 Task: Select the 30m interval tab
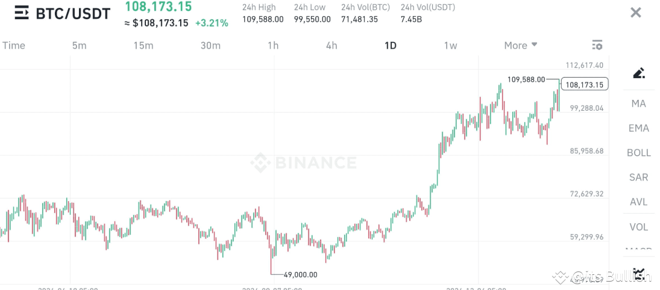(x=210, y=45)
